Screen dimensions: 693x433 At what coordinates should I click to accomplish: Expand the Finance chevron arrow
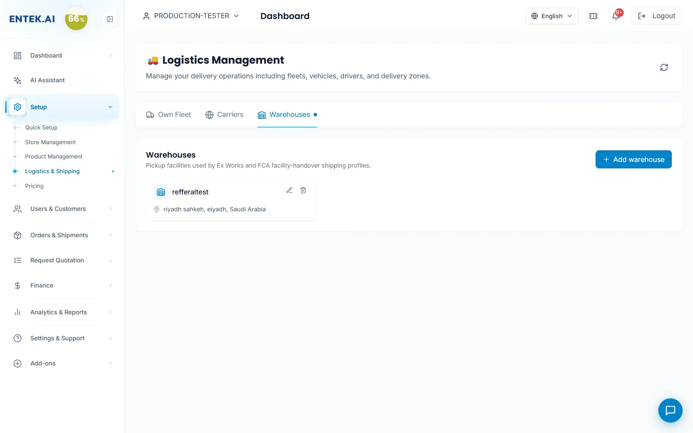(110, 285)
